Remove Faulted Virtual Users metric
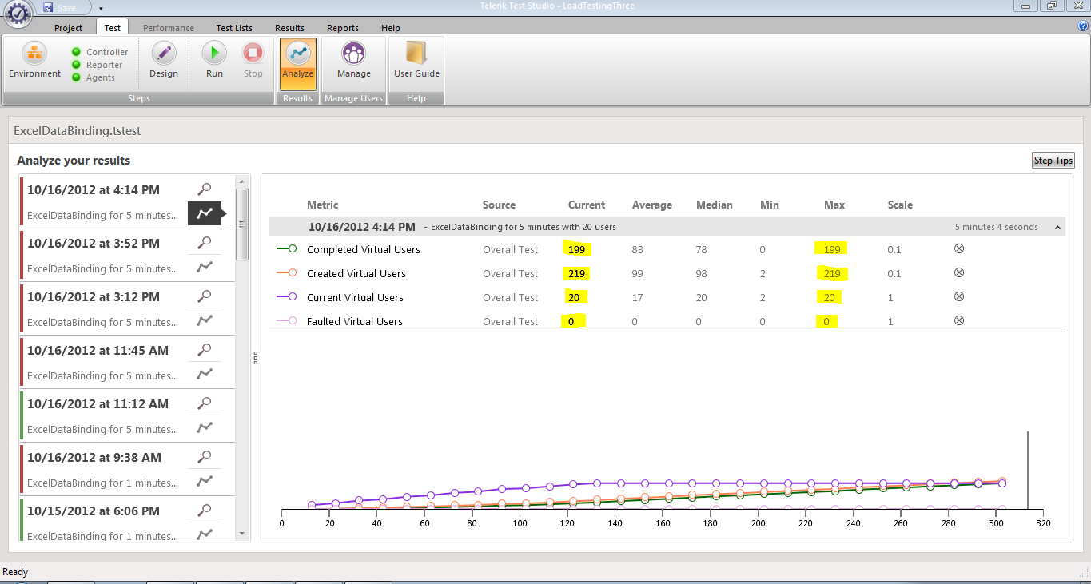Viewport: 1091px width, 584px height. coord(959,321)
